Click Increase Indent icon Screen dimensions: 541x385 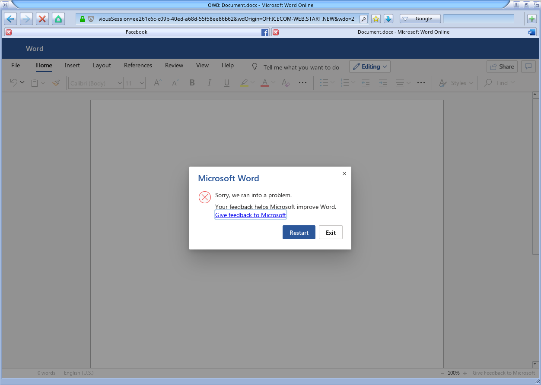[383, 83]
